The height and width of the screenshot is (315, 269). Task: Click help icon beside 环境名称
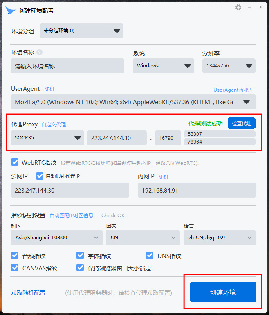[40, 52]
